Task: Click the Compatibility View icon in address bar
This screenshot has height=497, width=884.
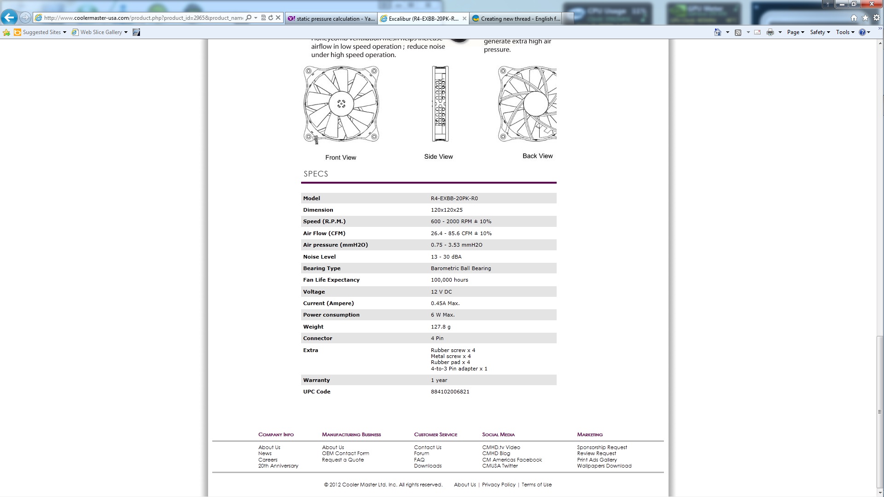Action: coord(263,18)
